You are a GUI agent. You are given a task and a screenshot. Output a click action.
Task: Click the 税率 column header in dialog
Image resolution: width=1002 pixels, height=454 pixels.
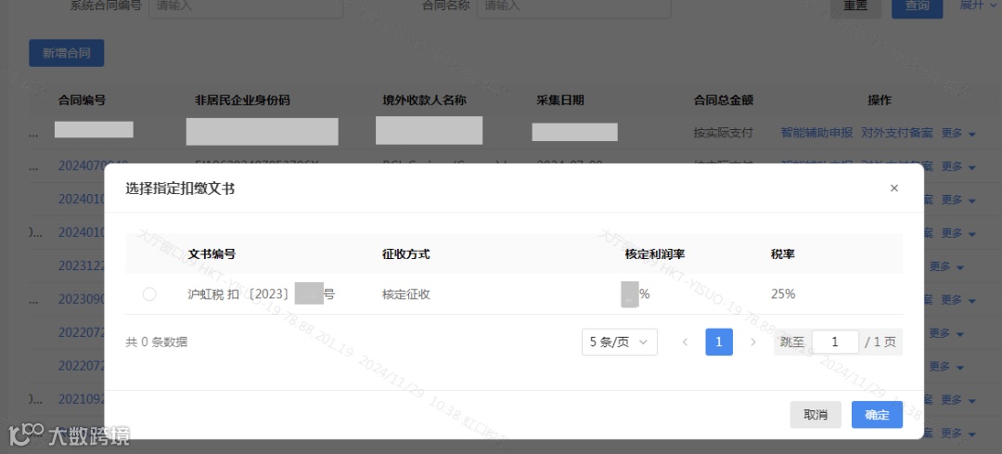pyautogui.click(x=783, y=253)
